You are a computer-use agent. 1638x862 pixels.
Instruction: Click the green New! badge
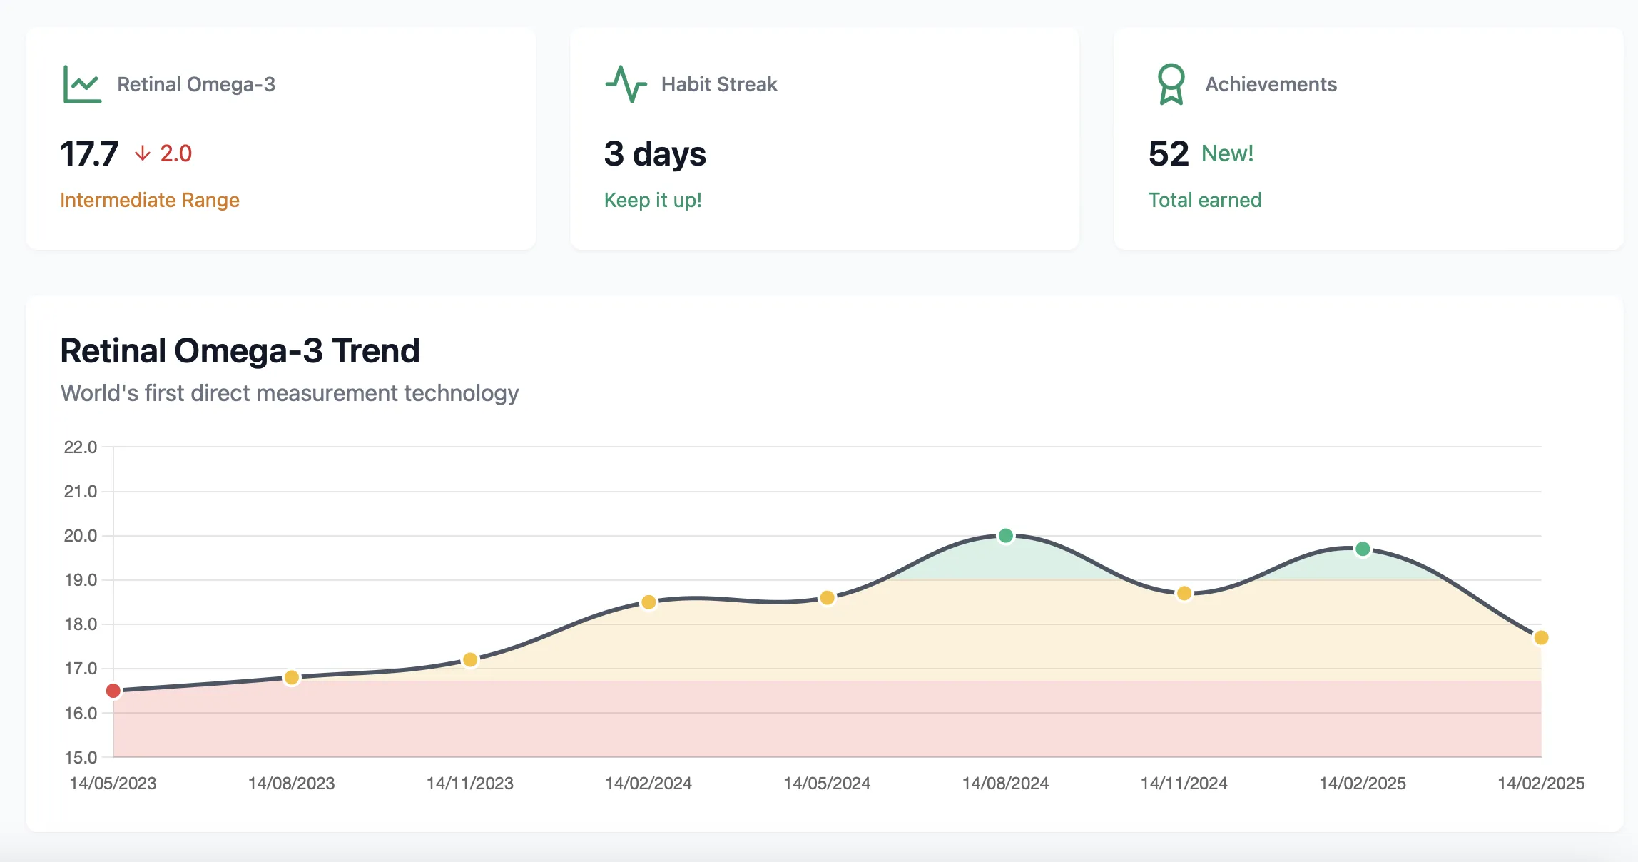[1227, 153]
